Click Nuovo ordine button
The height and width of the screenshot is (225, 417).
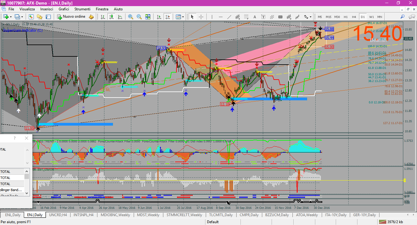click(72, 16)
